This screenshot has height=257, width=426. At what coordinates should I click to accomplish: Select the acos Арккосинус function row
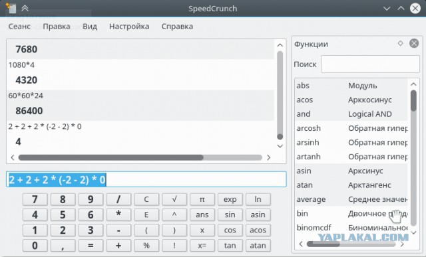[x=351, y=100]
